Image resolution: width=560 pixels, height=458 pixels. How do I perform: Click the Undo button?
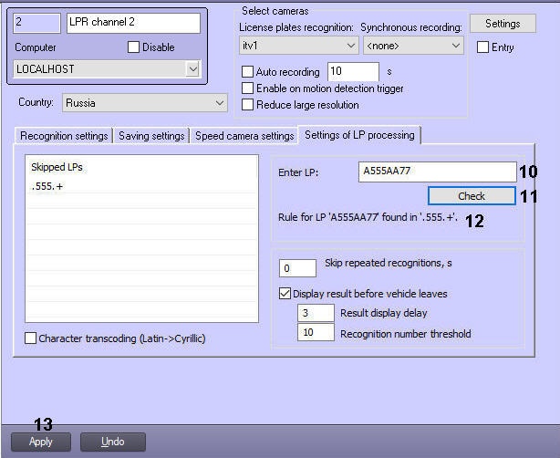tap(113, 442)
